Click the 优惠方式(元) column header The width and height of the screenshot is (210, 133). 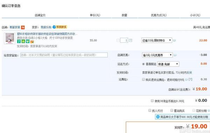pos(159,15)
